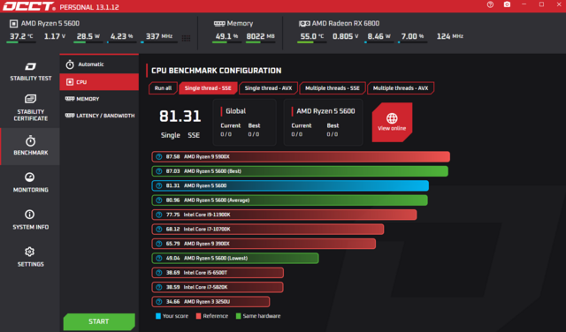The image size is (566, 332).
Task: Switch to Multiple threads - AVX tab
Action: [x=401, y=88]
